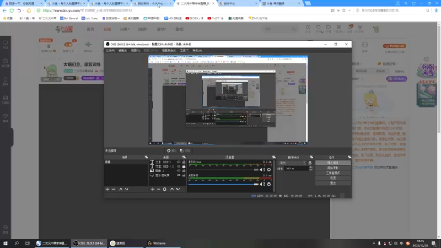This screenshot has width=441, height=248.
Task: Expand the 视频 dropdown in the Douyu navigation
Action: pyautogui.click(x=143, y=29)
